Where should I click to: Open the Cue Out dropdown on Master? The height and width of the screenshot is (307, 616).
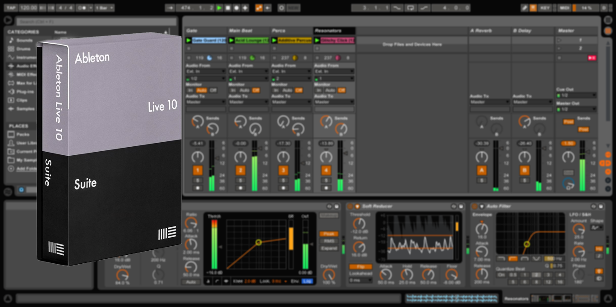click(x=576, y=95)
